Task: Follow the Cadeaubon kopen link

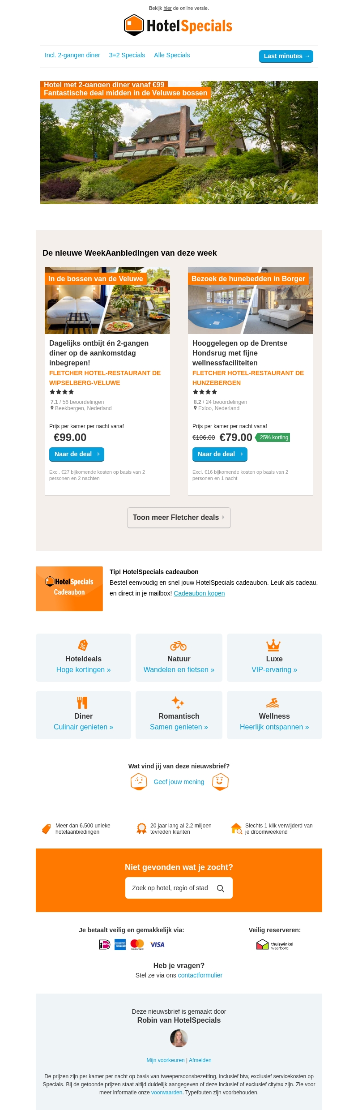Action: click(199, 593)
